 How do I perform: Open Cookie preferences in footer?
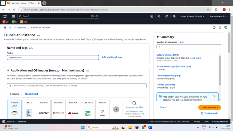point(220,121)
